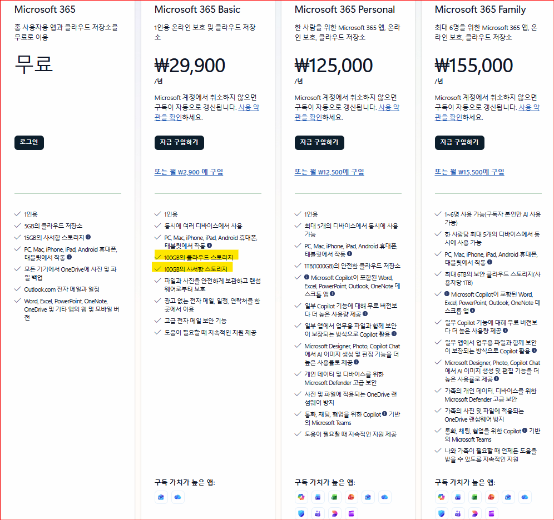Screen dimensions: 554x520
Task: Click the Word app icon under Microsoft 365 Family
Action: tap(458, 497)
